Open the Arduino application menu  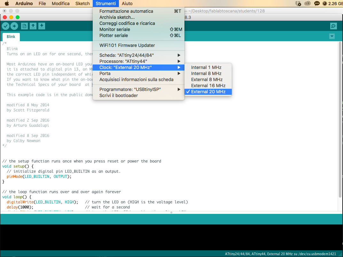point(24,4)
